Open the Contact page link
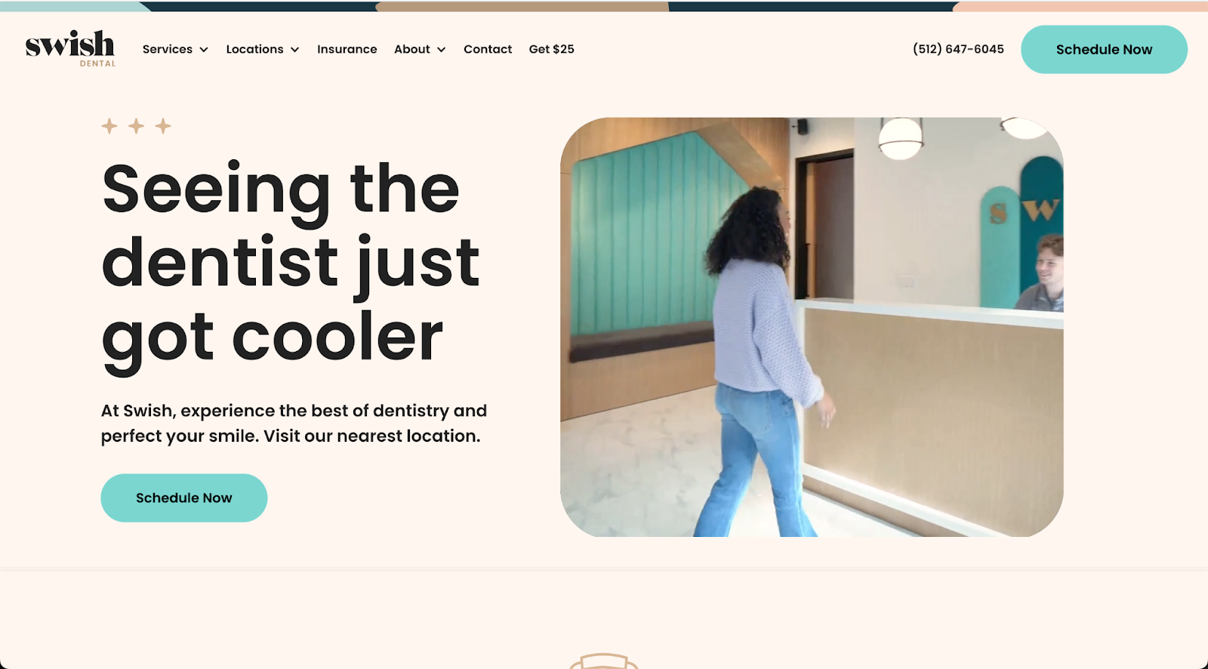 tap(488, 49)
